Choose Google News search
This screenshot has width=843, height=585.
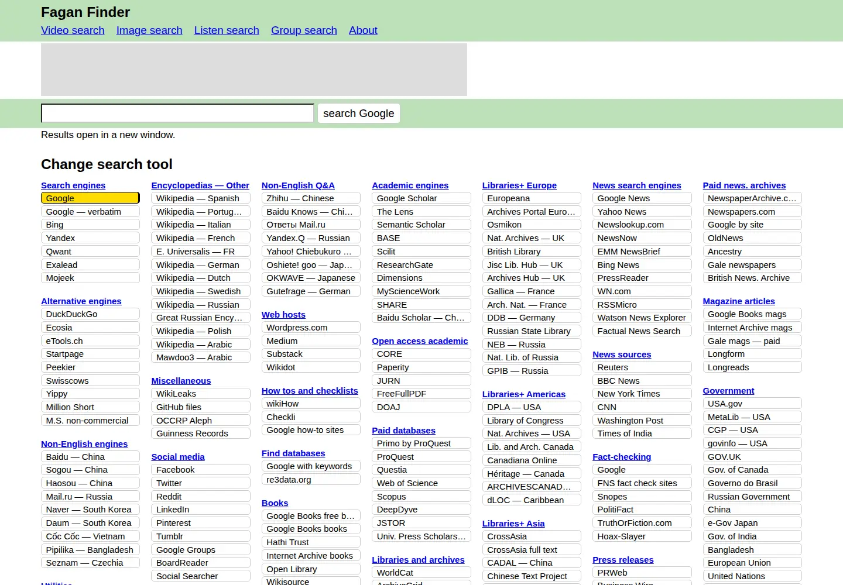click(642, 198)
